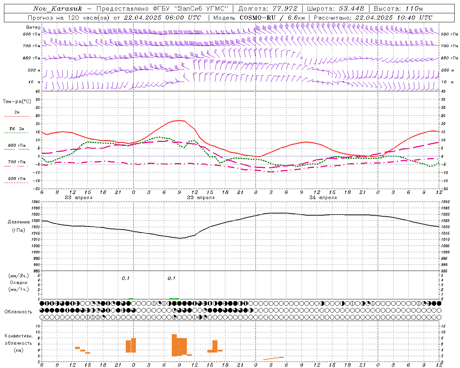Click the 10 м wind level label on left
This screenshot has height=368, width=460.
pyautogui.click(x=34, y=82)
